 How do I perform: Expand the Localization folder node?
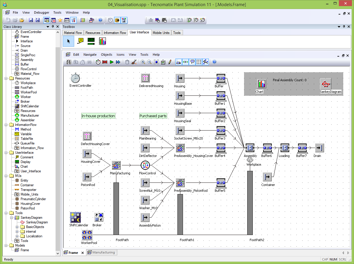coord(17,236)
